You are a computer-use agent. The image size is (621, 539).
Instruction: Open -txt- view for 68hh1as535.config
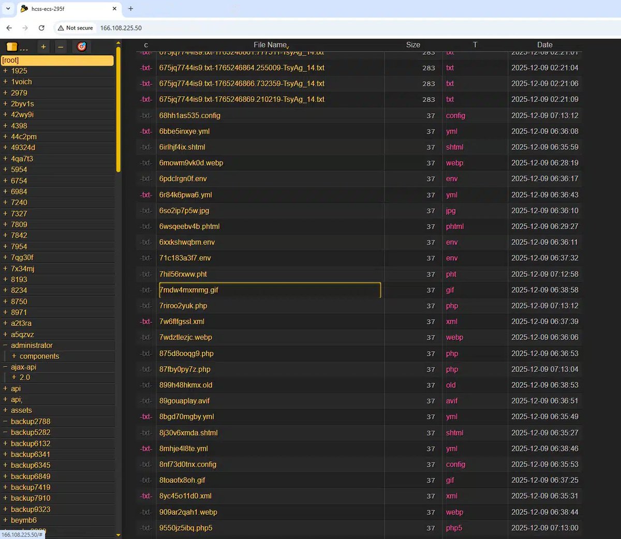coord(146,116)
